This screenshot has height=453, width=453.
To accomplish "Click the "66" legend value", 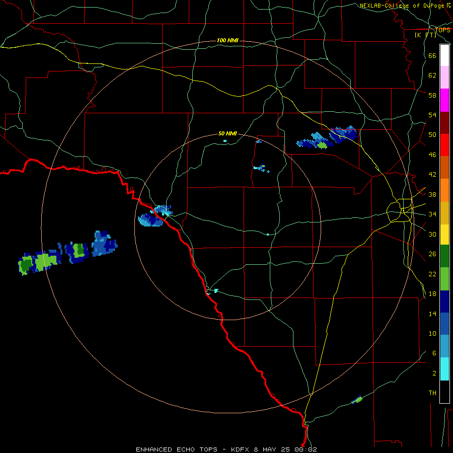I will (x=432, y=55).
